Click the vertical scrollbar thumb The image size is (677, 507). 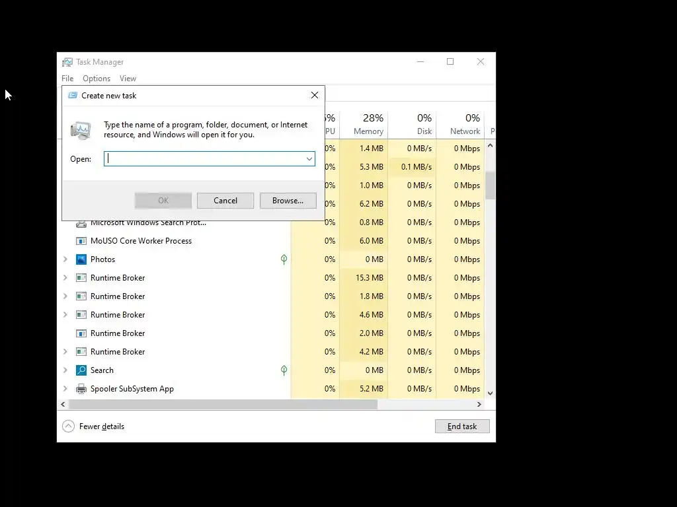tap(490, 186)
